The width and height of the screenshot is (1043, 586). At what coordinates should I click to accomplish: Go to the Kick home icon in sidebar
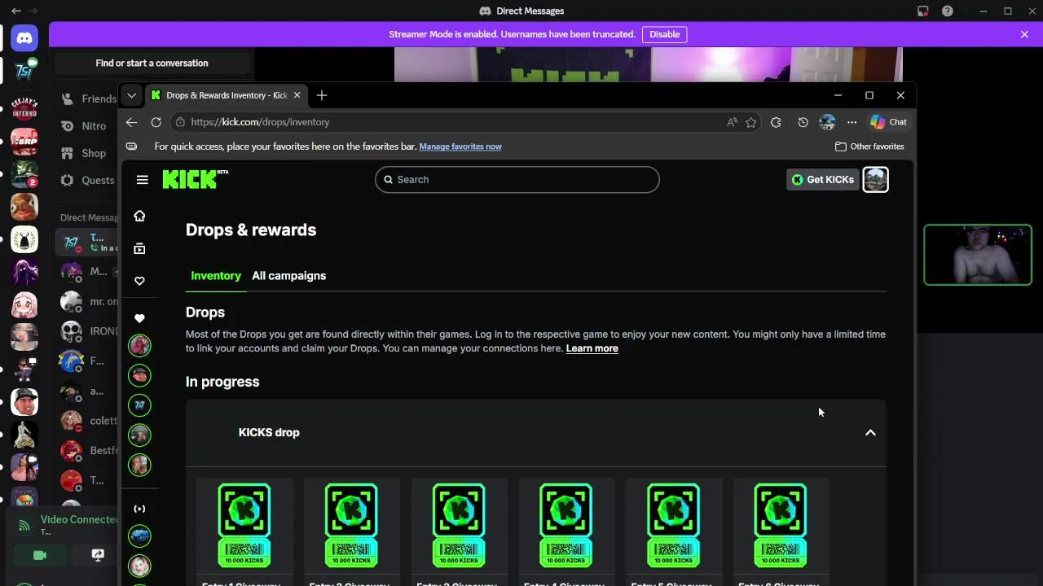point(139,216)
